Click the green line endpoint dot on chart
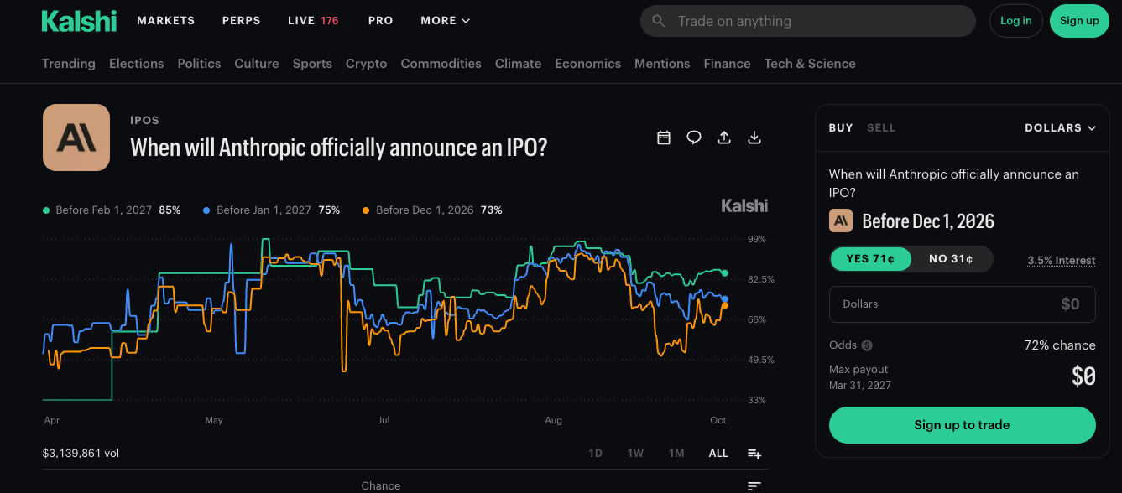Viewport: 1122px width, 493px height. (x=725, y=273)
